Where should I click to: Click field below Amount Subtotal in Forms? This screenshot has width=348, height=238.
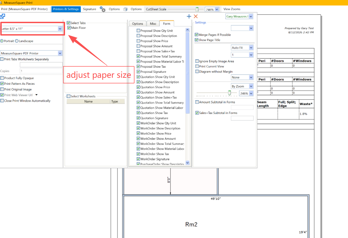click(x=242, y=107)
